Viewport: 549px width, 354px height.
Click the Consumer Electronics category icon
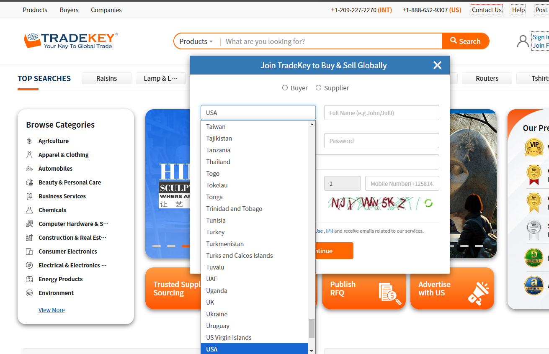click(x=29, y=251)
